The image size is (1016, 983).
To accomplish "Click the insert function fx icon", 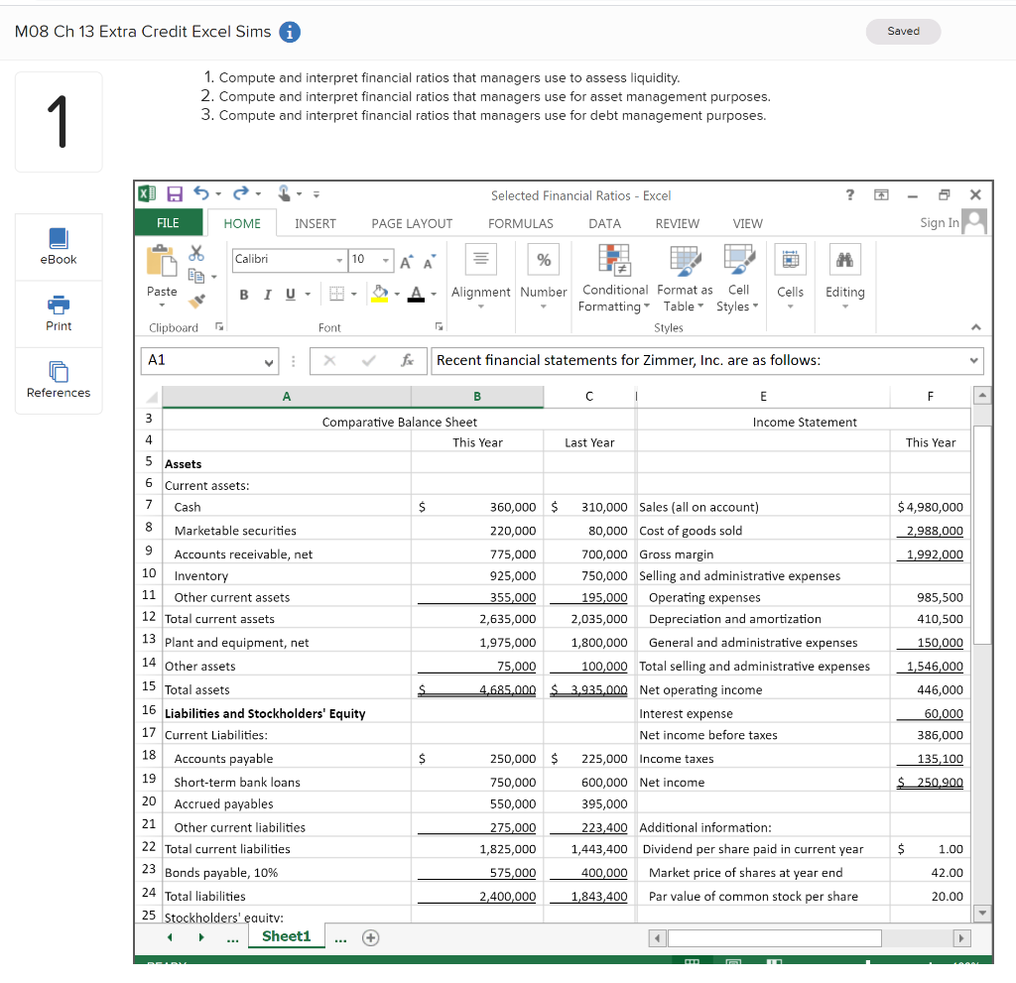I will 407,360.
